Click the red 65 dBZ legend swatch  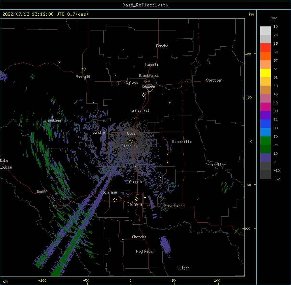[x=265, y=47]
